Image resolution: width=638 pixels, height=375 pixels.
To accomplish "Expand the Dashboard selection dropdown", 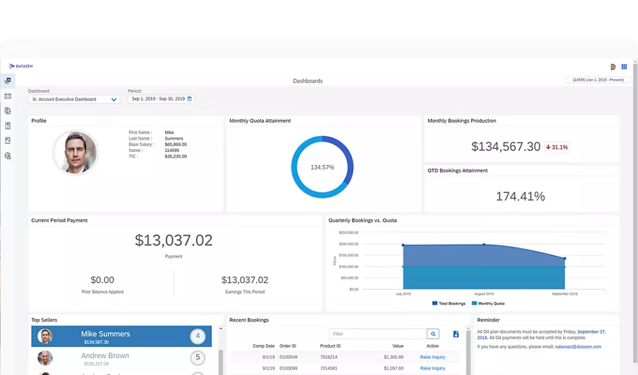I will click(x=74, y=100).
